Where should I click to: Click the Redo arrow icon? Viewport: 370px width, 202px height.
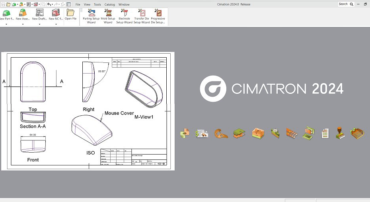point(56,4)
